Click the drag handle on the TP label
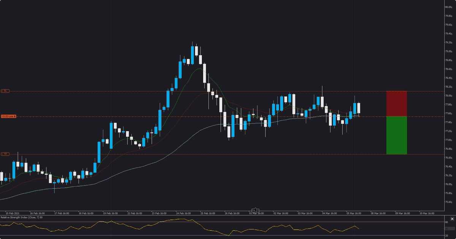Screen dimensions: 456x239 tap(2, 154)
